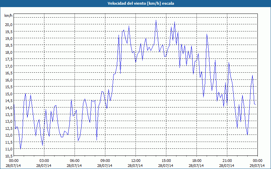The height and width of the screenshot is (169, 271).
Task: Click the 06:00 time axis label
Action: click(75, 161)
